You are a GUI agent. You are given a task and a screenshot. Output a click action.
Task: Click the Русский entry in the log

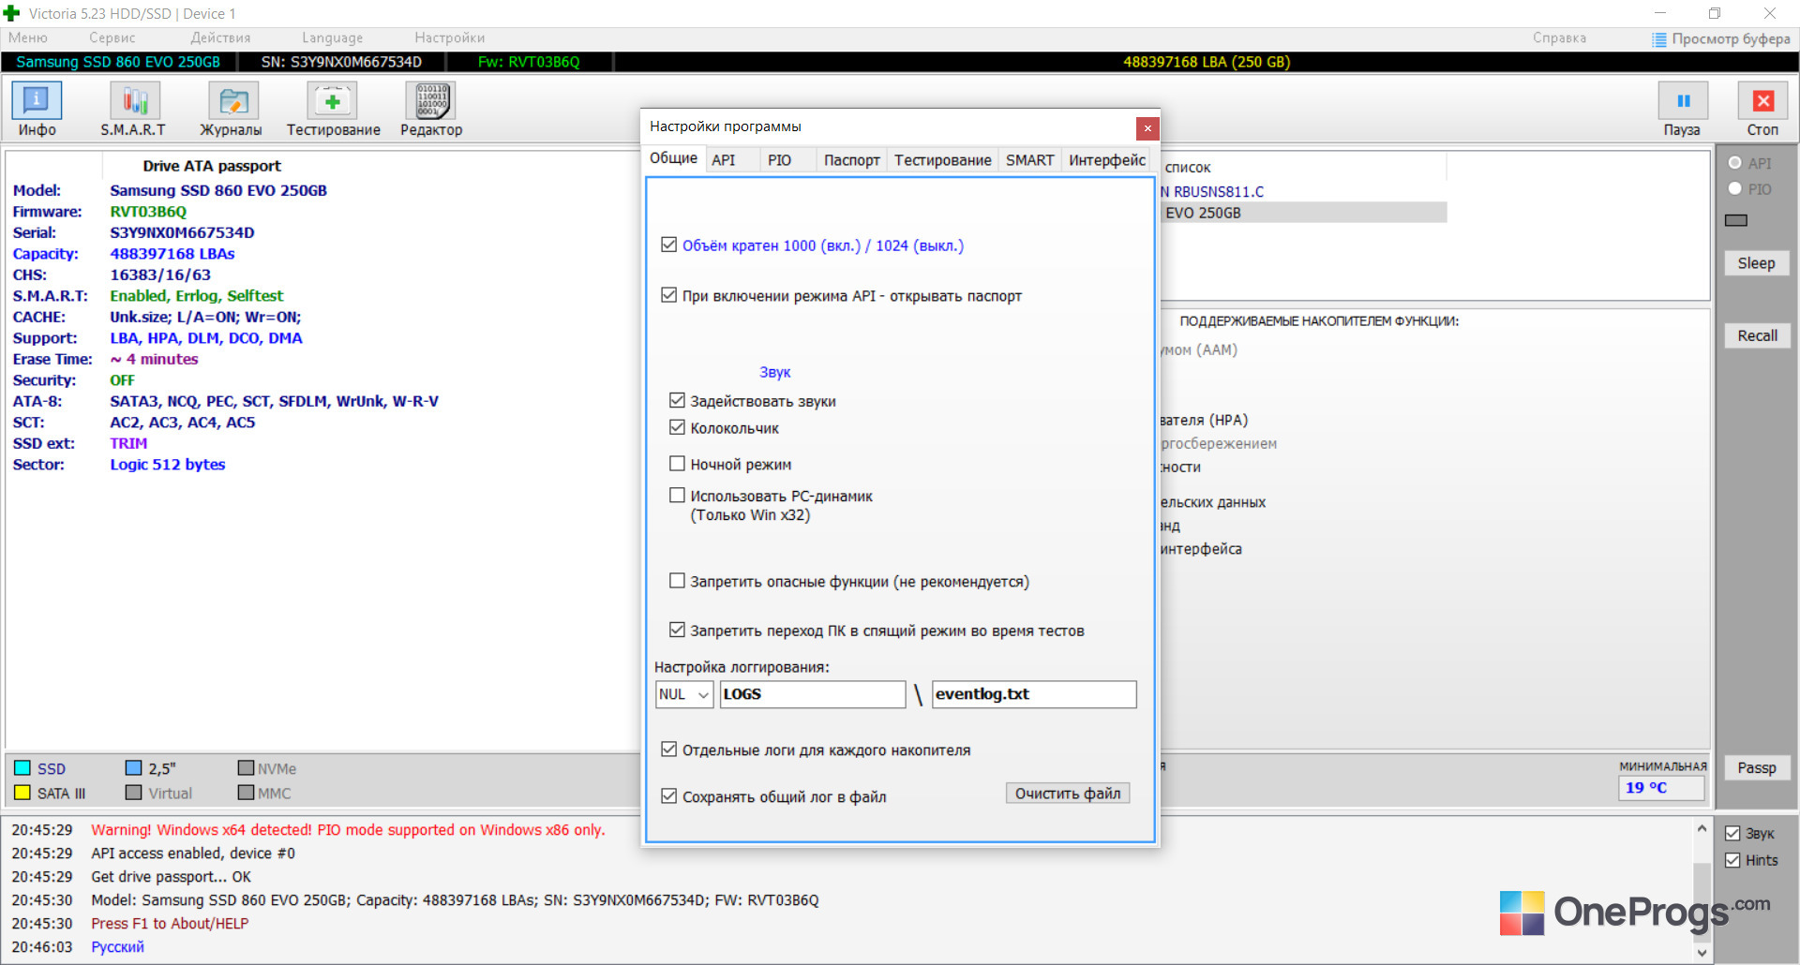117,947
